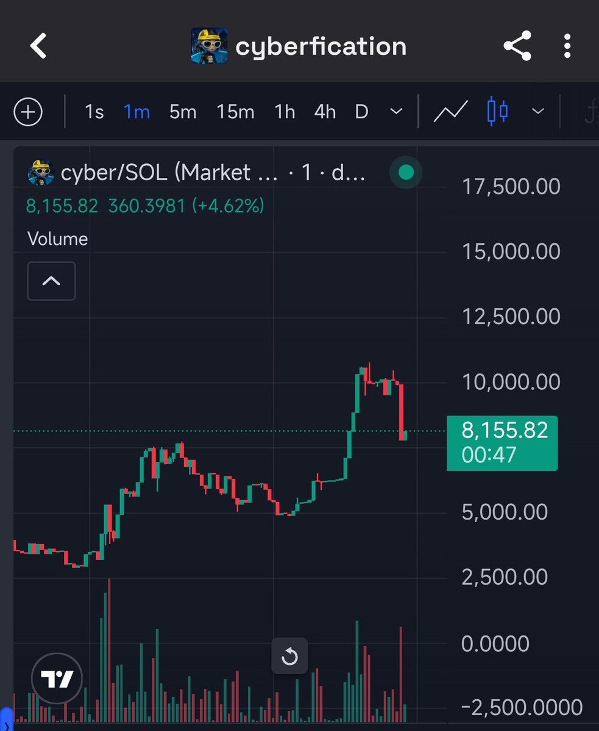Tap the -2,500.0000 price axis label

coord(522,707)
